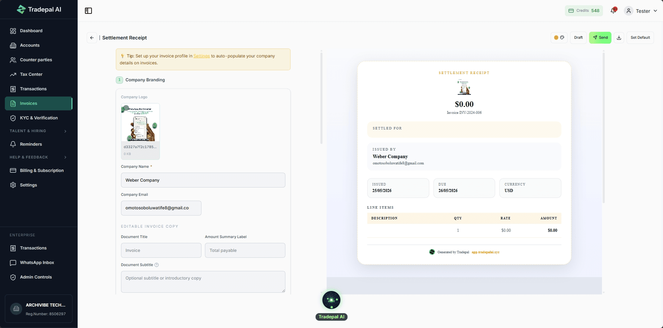Screen dimensions: 663x328
Task: Open the app.tradepalai.xyz link
Action: click(485, 252)
